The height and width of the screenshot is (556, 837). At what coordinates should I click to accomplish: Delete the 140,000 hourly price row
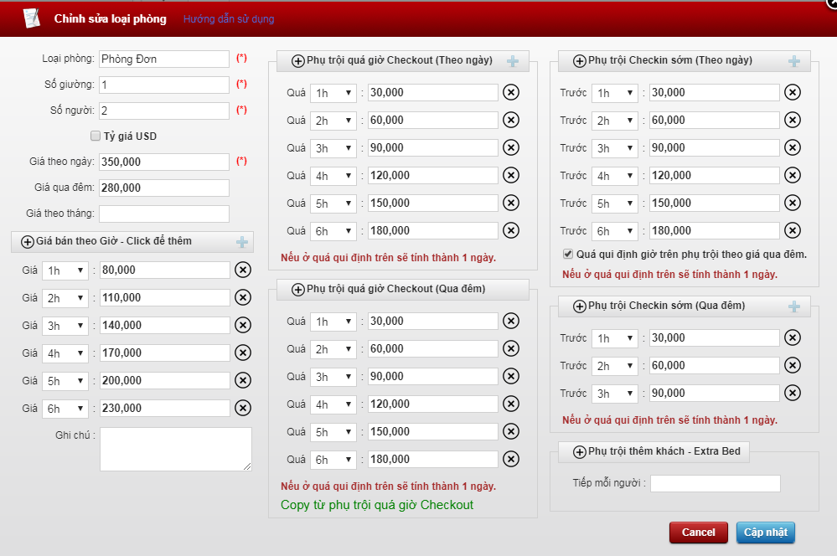pyautogui.click(x=243, y=326)
